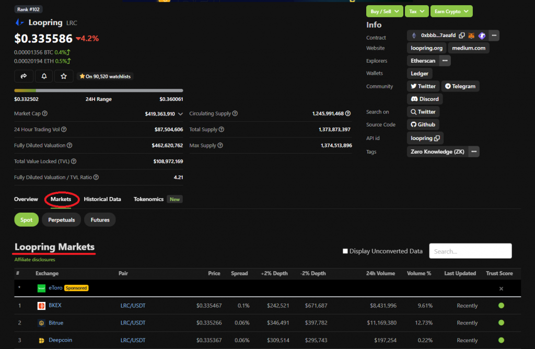The image size is (535, 349).
Task: Open more options beside contract address
Action: (494, 36)
